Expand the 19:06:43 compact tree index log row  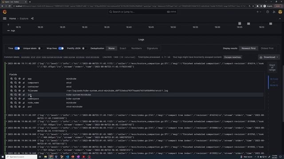[x=6, y=128]
